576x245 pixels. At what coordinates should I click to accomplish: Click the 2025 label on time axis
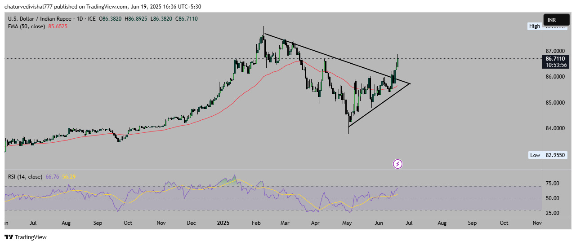[223, 223]
